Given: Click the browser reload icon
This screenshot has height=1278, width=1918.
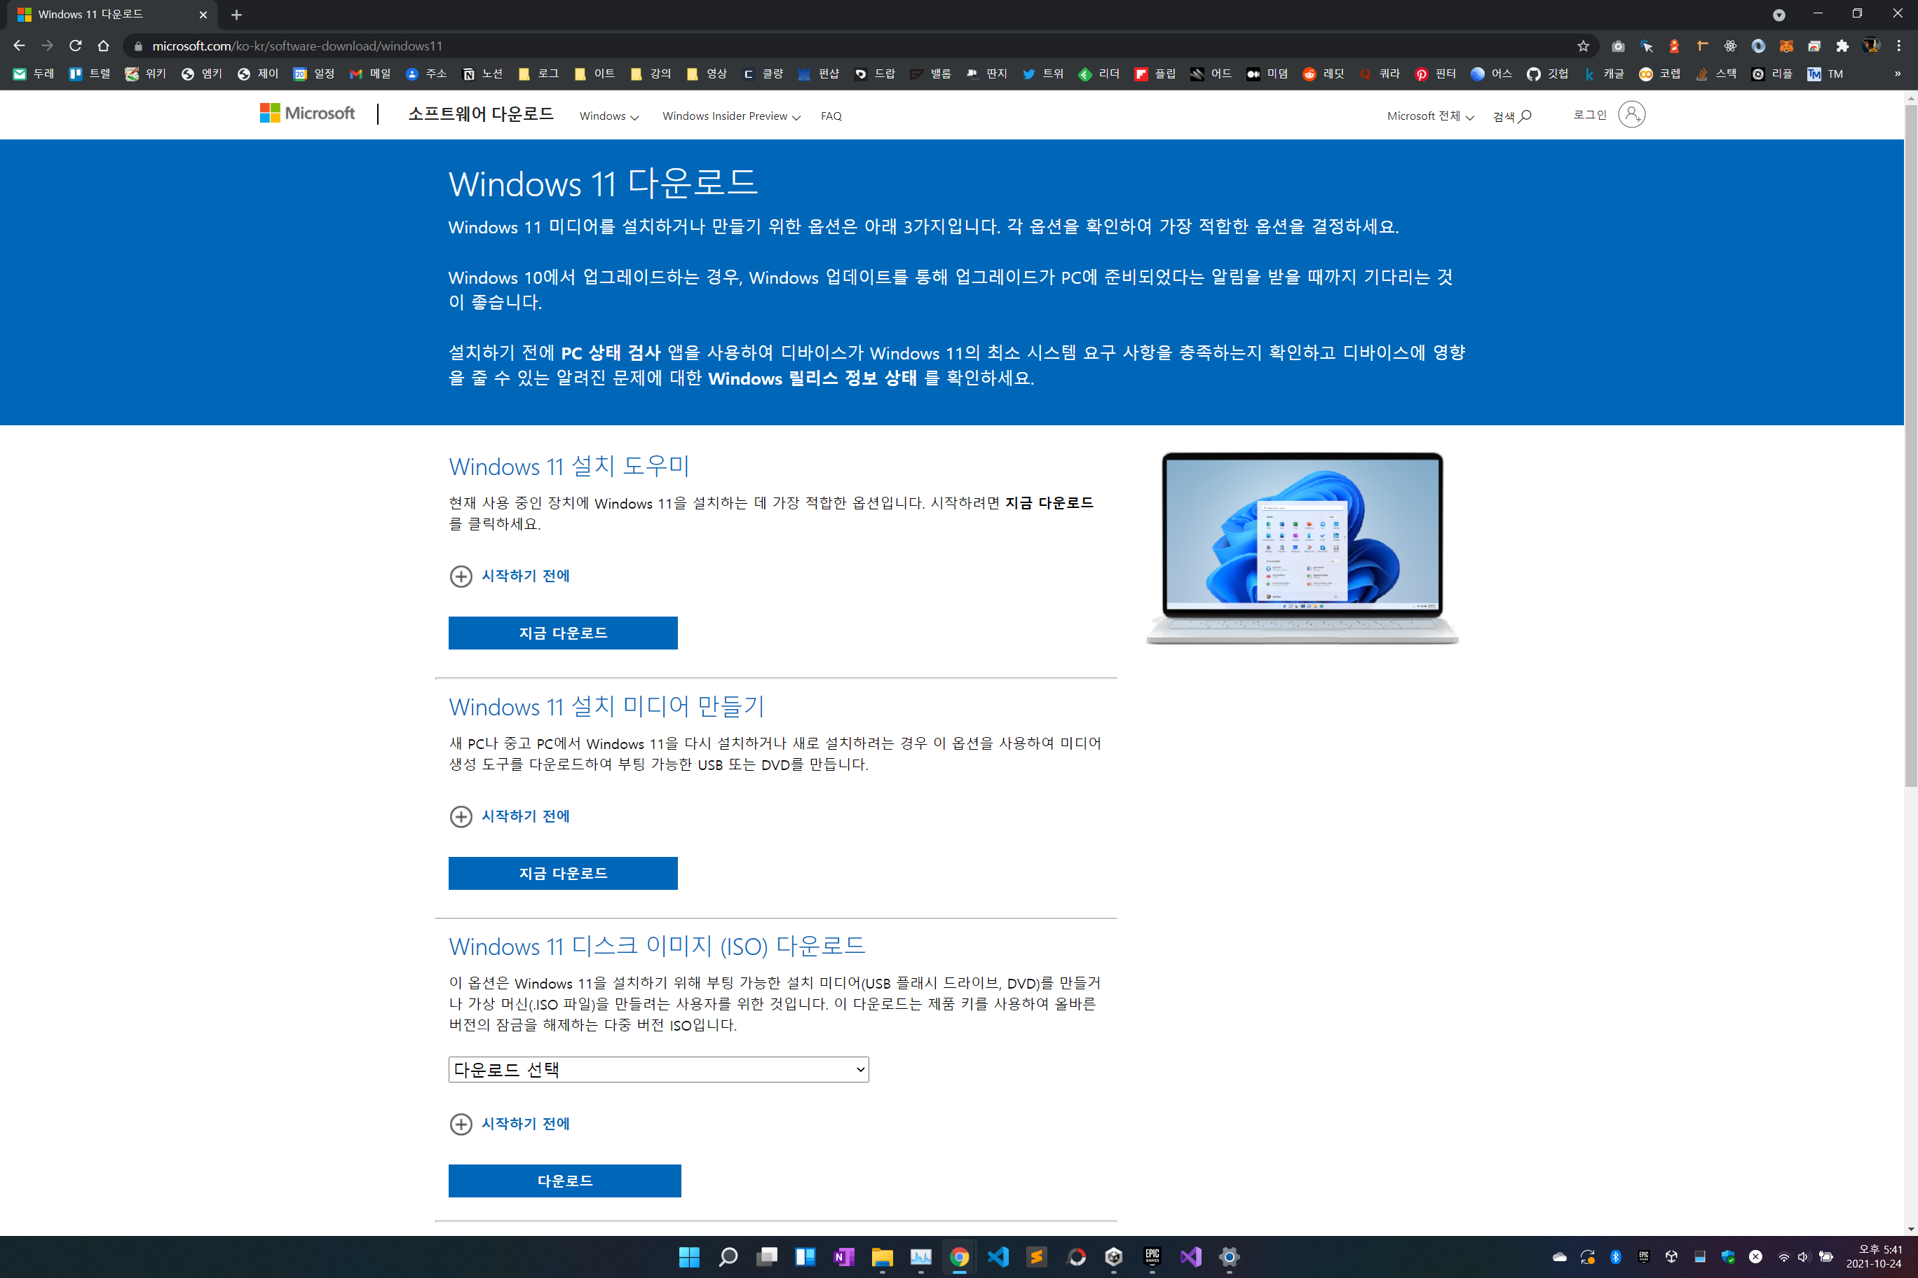Looking at the screenshot, I should [75, 46].
